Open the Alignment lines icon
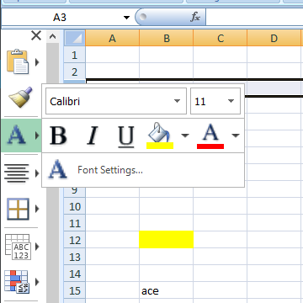 point(18,173)
